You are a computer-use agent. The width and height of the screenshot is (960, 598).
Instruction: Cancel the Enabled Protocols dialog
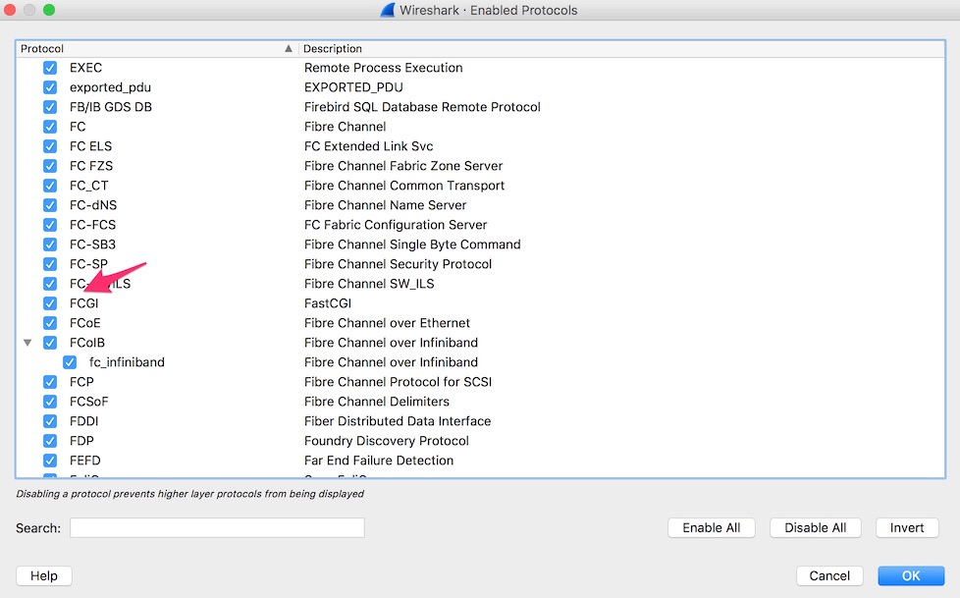[x=829, y=575]
